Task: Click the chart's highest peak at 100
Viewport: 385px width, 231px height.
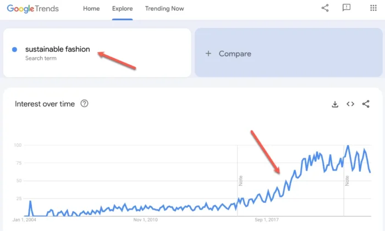Action: coord(348,146)
